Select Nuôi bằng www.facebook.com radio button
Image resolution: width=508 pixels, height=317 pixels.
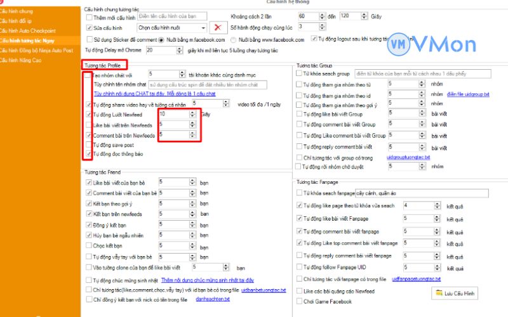(234, 39)
